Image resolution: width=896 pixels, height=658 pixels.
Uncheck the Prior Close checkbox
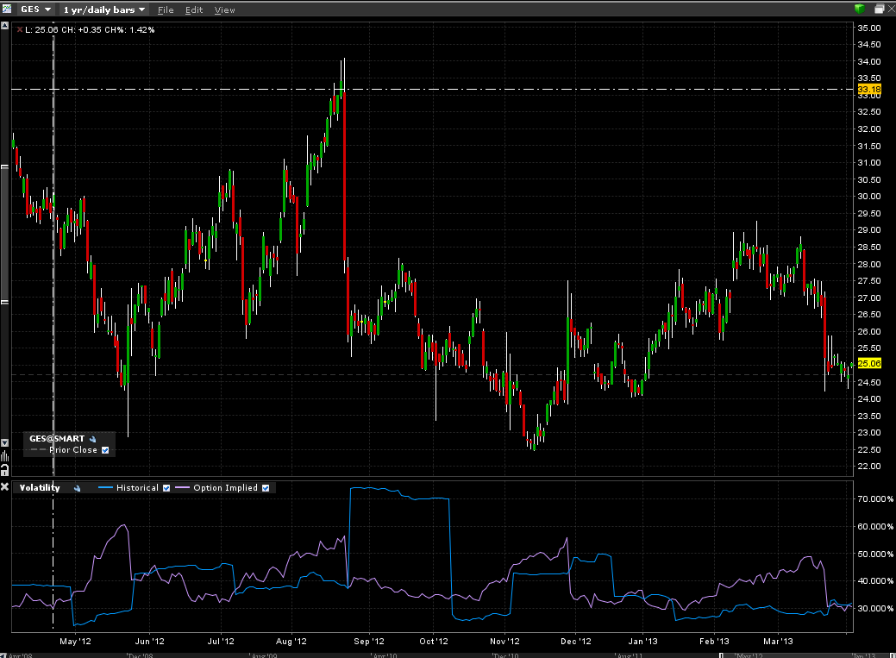click(x=105, y=450)
